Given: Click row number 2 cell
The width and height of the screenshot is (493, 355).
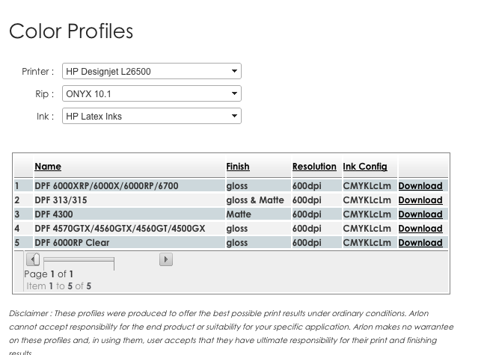Looking at the screenshot, I should click(x=23, y=200).
